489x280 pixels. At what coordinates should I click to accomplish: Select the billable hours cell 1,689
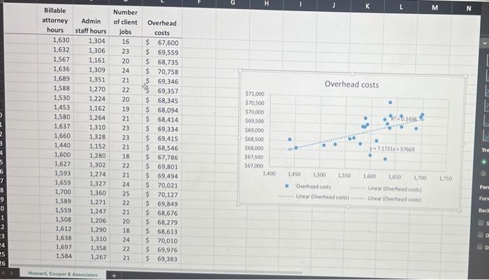[x=55, y=79]
